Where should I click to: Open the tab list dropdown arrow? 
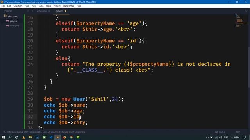coord(246,11)
